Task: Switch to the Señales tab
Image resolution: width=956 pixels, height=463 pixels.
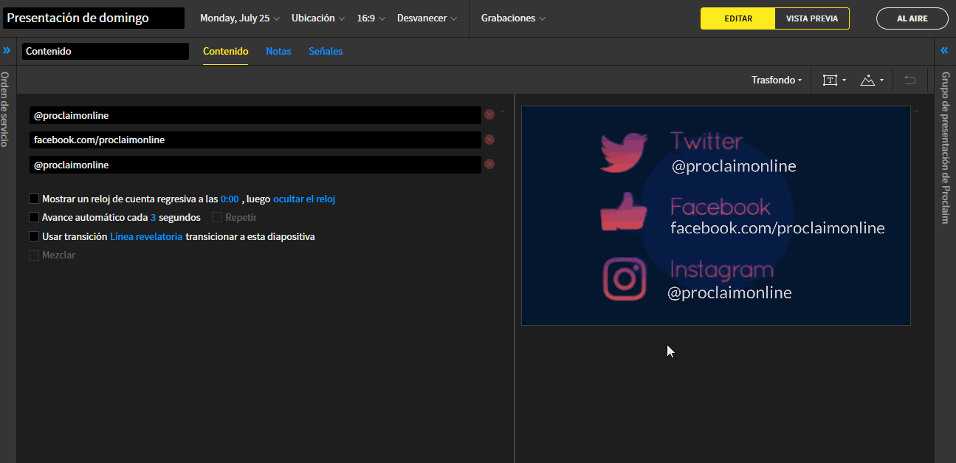Action: (326, 52)
